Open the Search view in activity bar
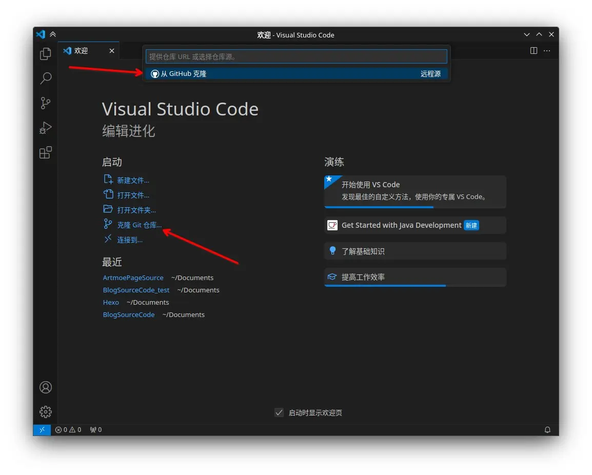 [46, 78]
